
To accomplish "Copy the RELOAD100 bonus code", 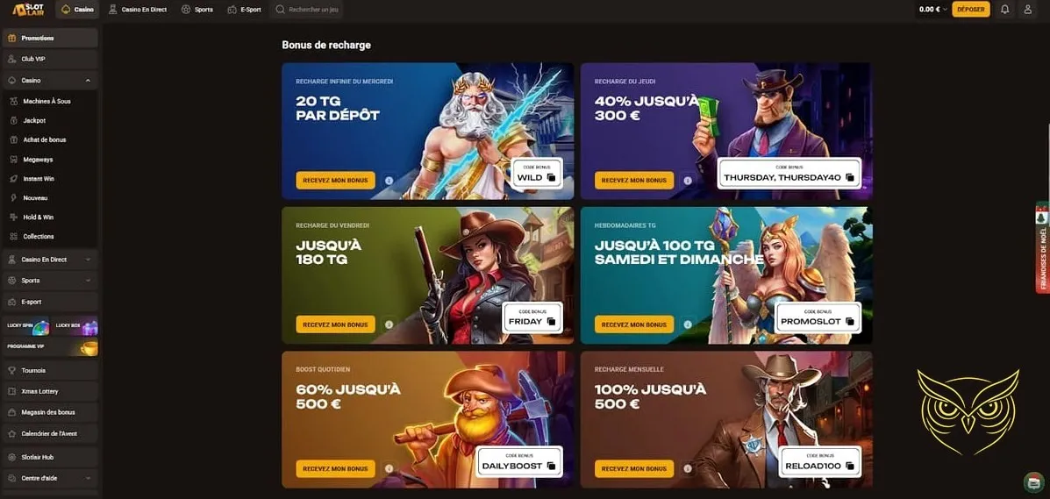I will click(850, 466).
